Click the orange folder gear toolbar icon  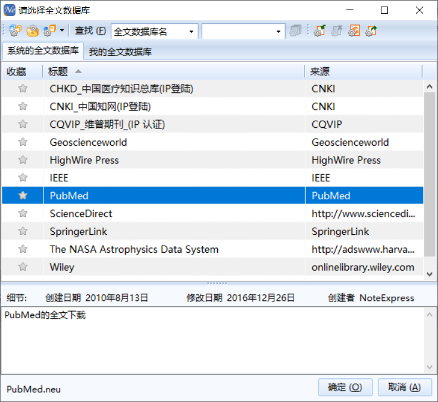(x=32, y=30)
